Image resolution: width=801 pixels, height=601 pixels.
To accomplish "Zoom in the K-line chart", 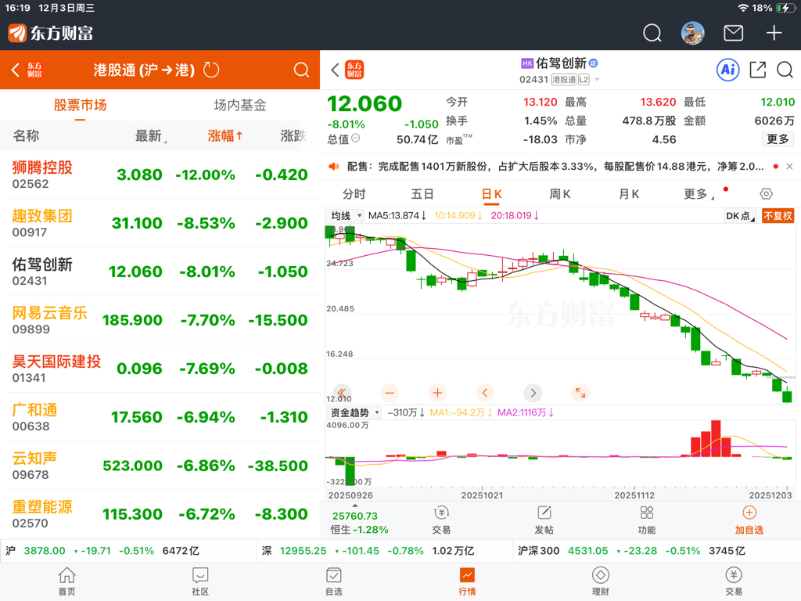I will 437,393.
